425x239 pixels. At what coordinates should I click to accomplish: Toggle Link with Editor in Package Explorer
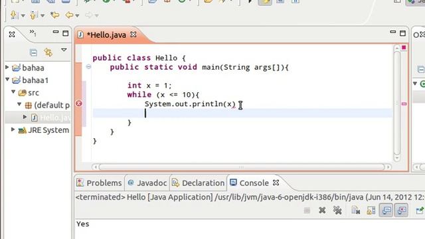coord(48,52)
